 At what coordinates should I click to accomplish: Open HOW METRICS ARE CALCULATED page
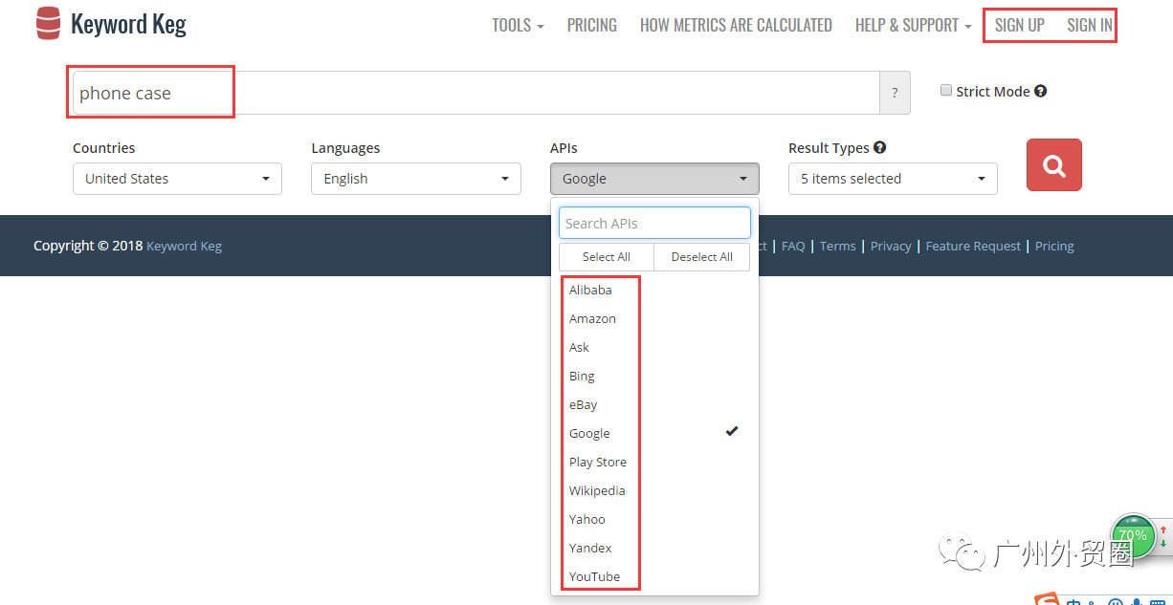pyautogui.click(x=736, y=26)
